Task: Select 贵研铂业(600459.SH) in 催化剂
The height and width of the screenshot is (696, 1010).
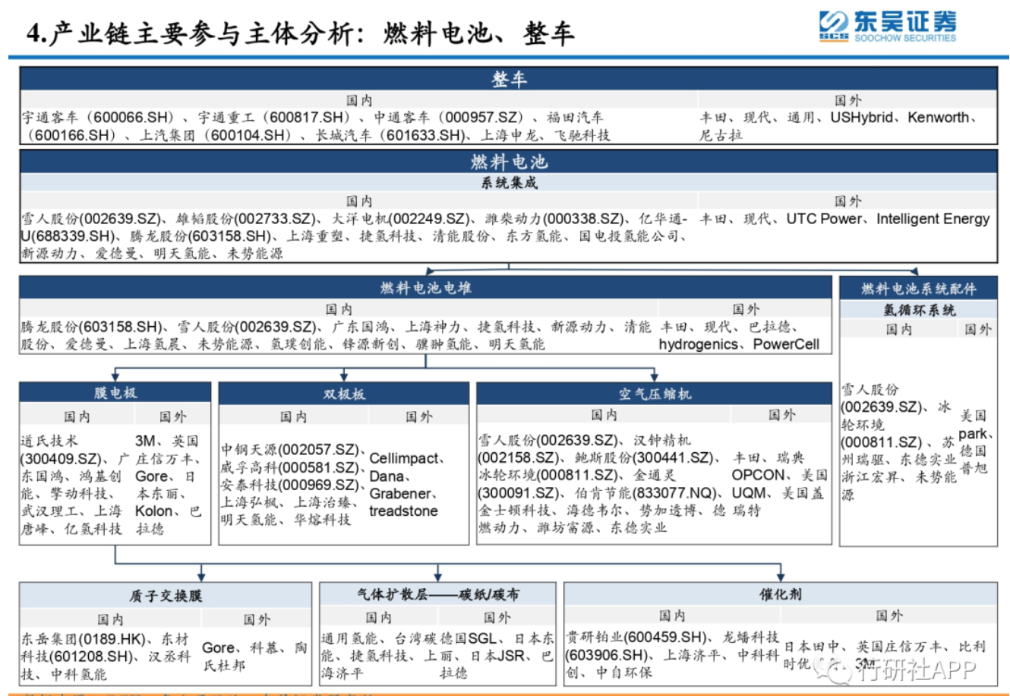Action: (x=636, y=637)
